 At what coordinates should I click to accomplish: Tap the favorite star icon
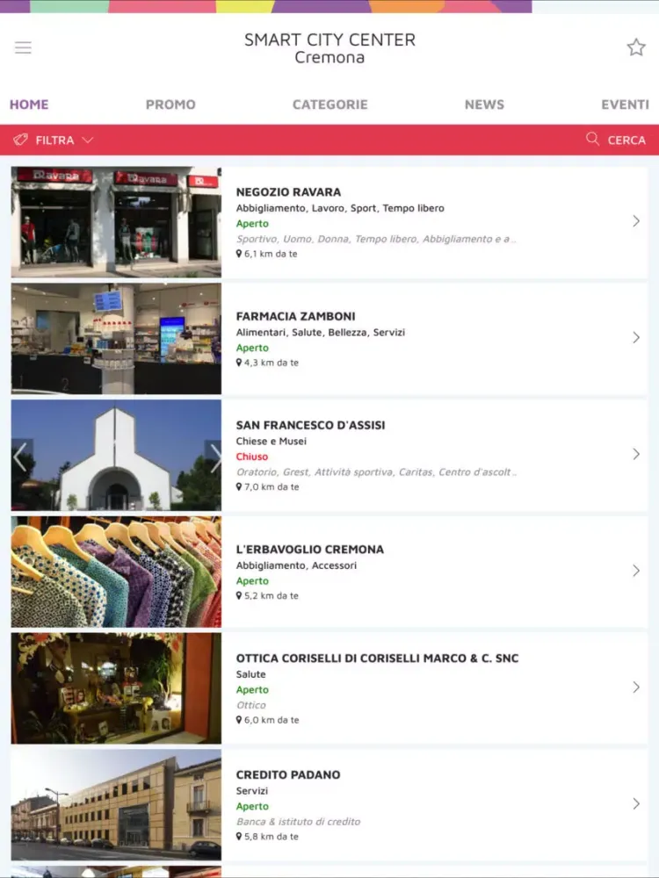[x=636, y=47]
